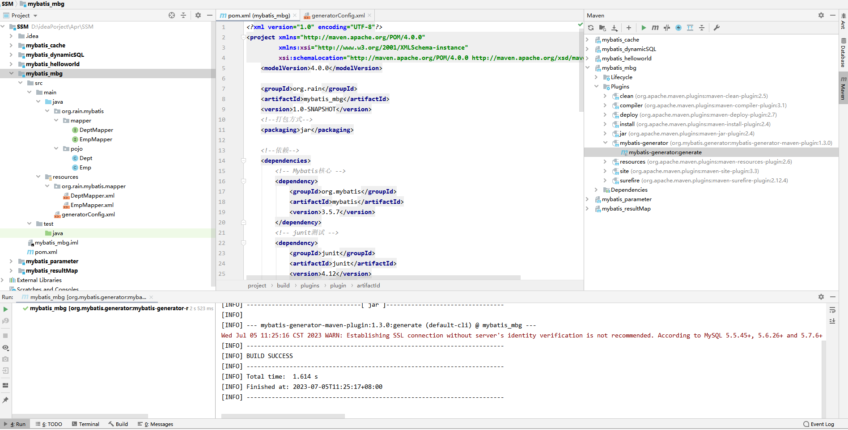
Task: Expand mybatis_parameter in Maven panel
Action: tap(587, 199)
